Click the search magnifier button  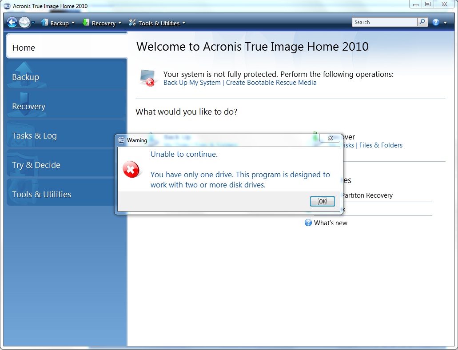(x=422, y=22)
